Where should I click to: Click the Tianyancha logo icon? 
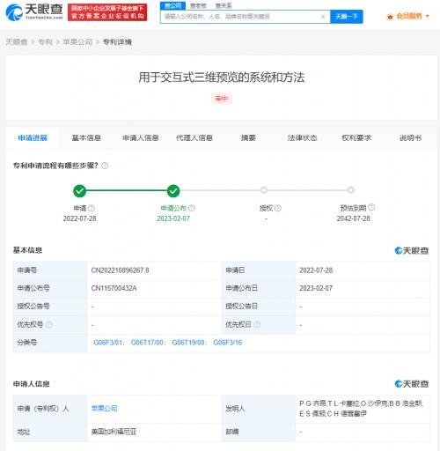[14, 12]
